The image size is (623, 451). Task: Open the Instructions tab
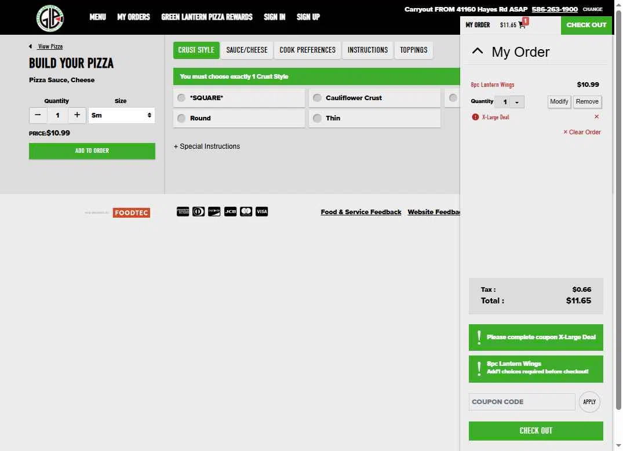point(367,50)
